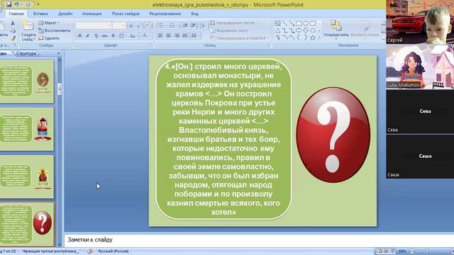
Task: Apply numbered list
Action: [172, 25]
